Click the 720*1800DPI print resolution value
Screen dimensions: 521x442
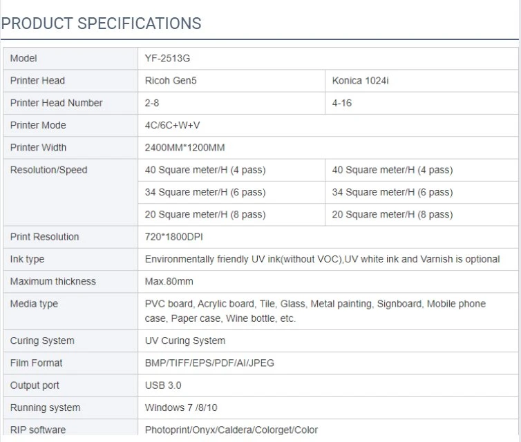click(x=173, y=237)
